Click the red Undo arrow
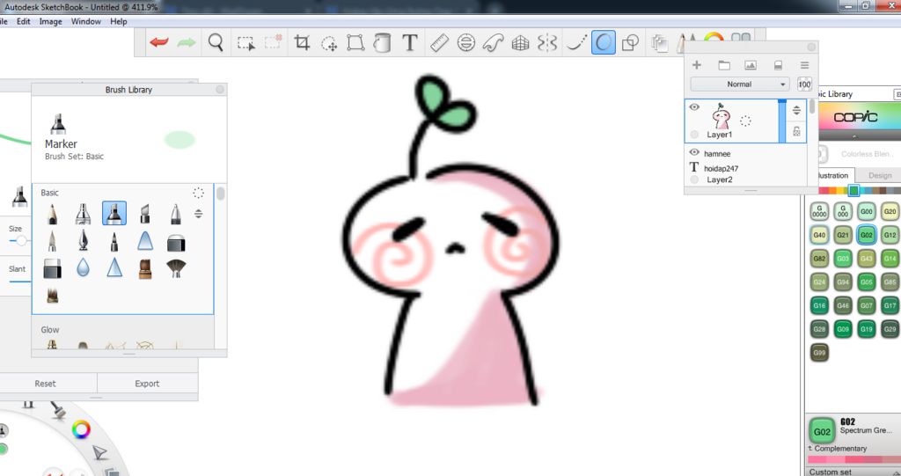The image size is (901, 476). 158,42
